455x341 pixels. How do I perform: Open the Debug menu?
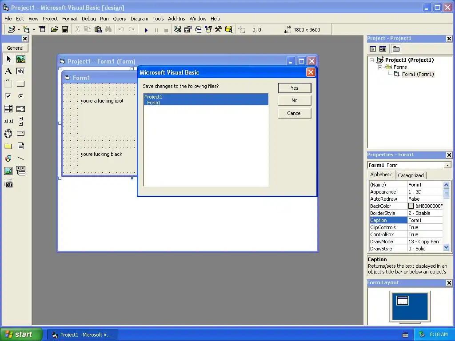[x=88, y=19]
